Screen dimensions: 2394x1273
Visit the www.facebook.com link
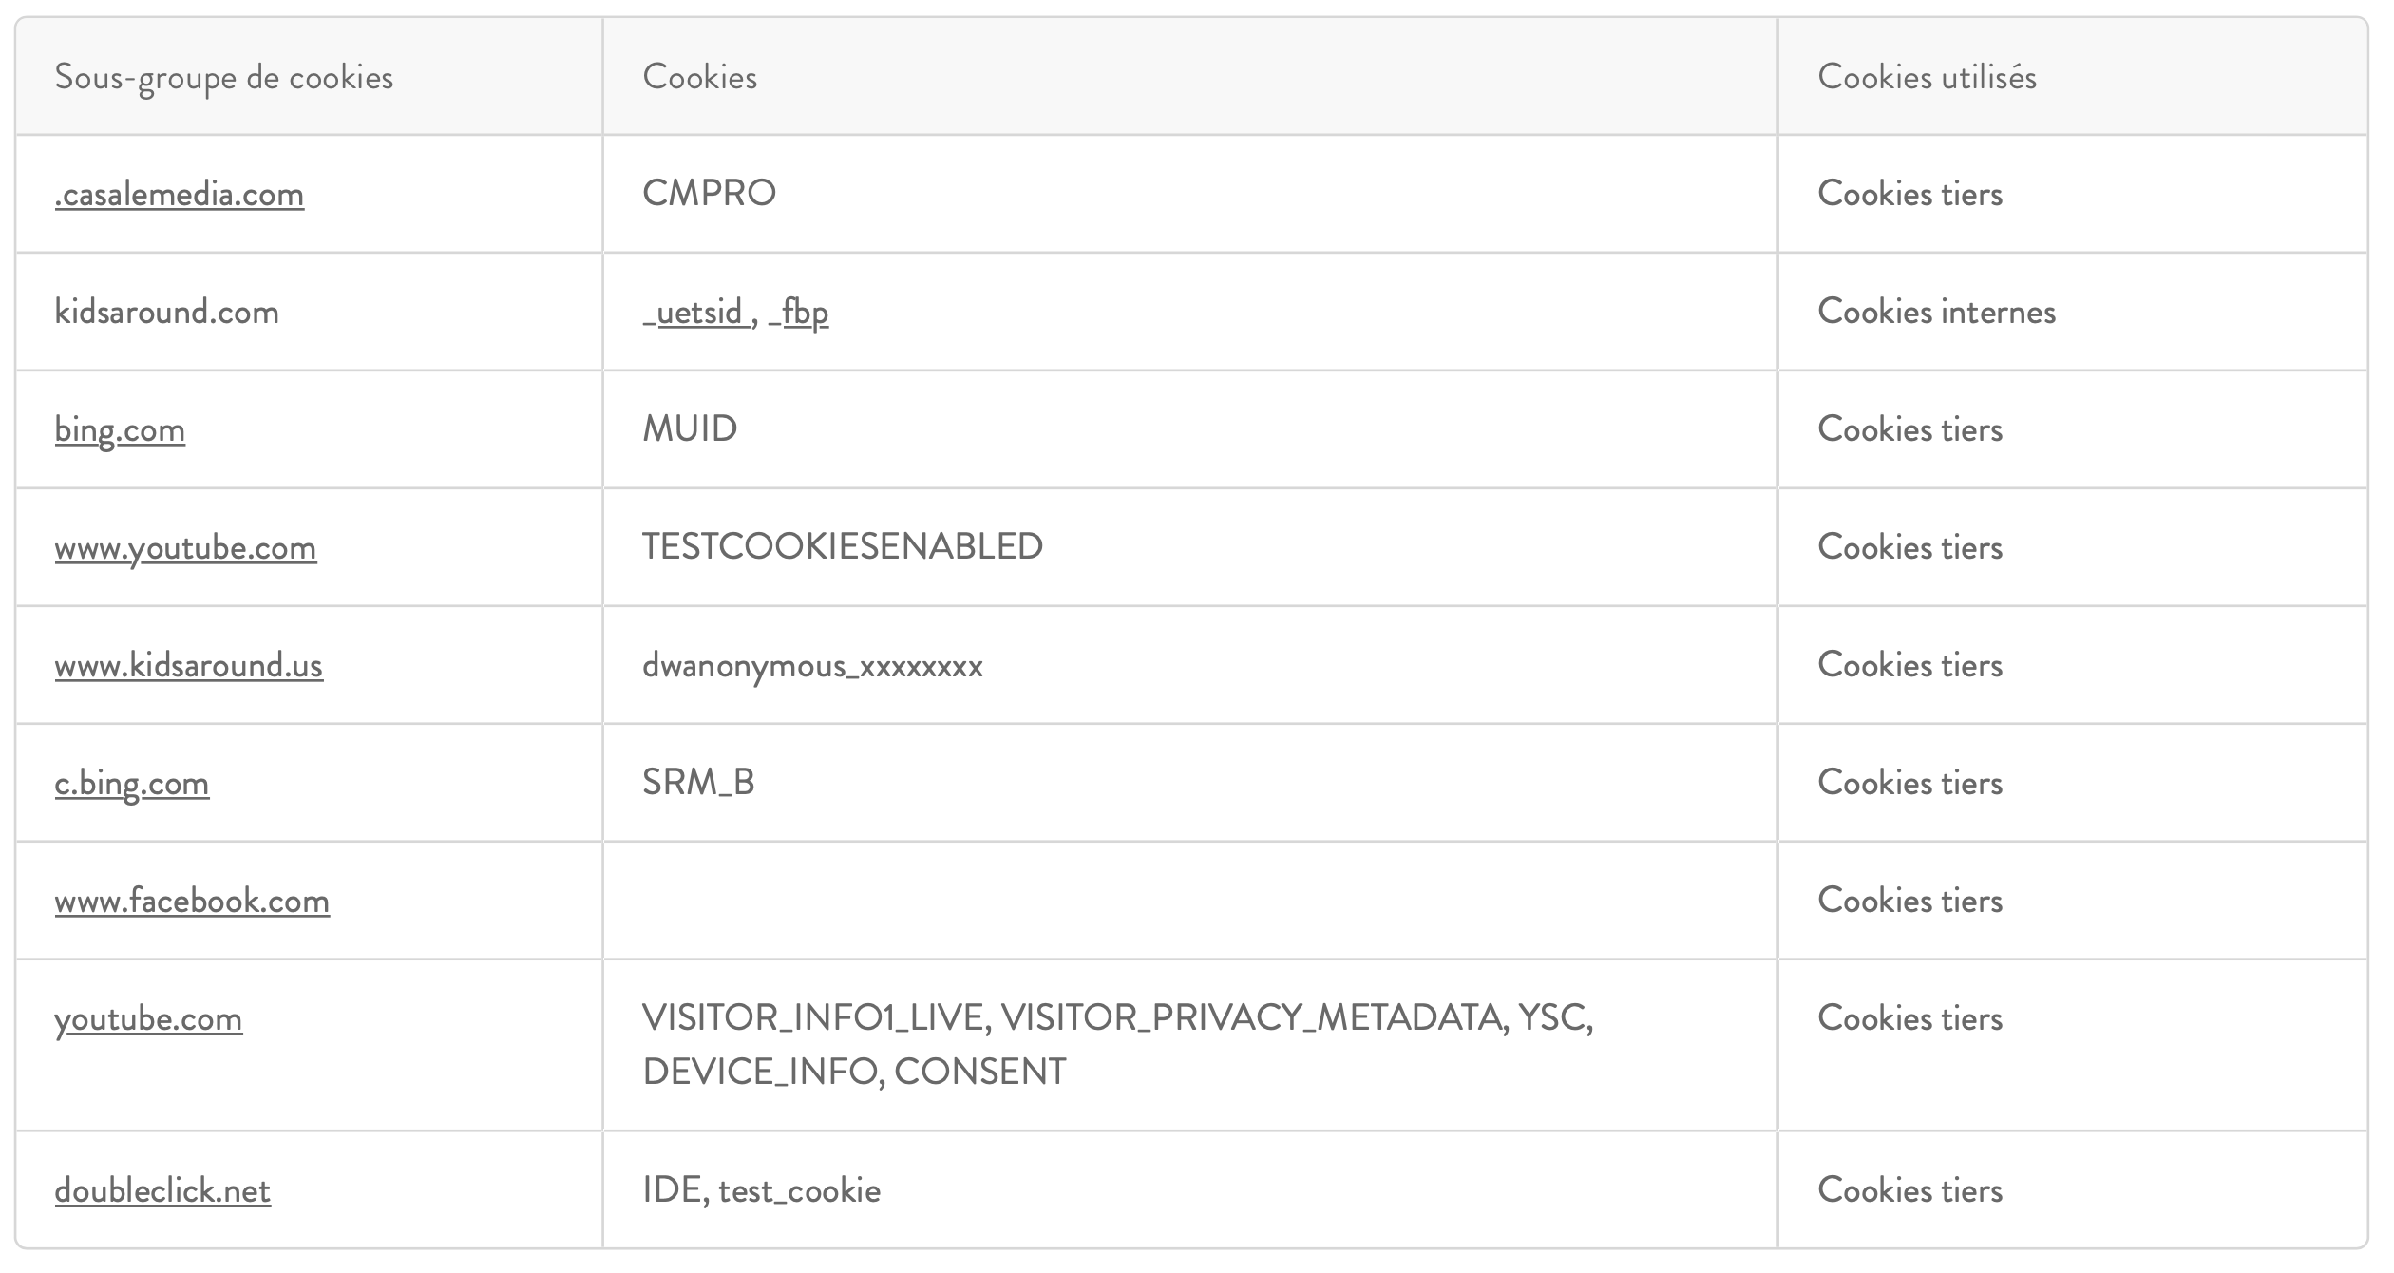click(192, 902)
